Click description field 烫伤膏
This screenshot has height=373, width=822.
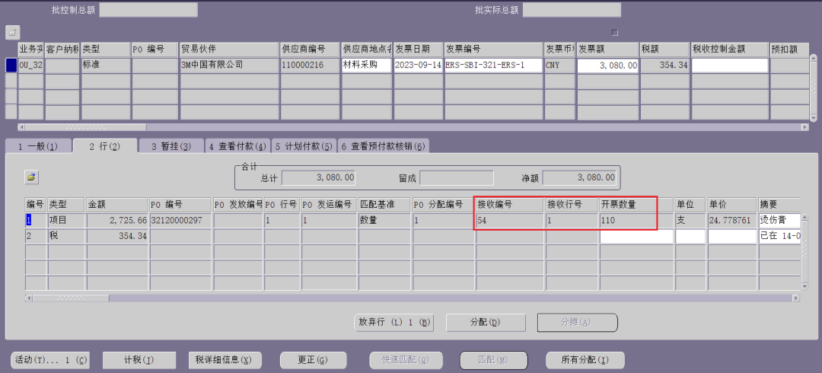click(x=780, y=221)
